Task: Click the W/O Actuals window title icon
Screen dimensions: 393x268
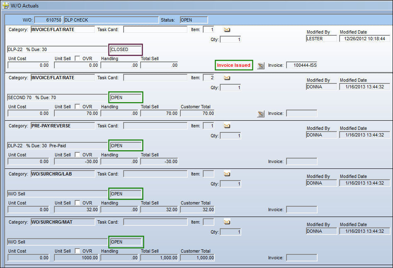Action: coord(5,5)
